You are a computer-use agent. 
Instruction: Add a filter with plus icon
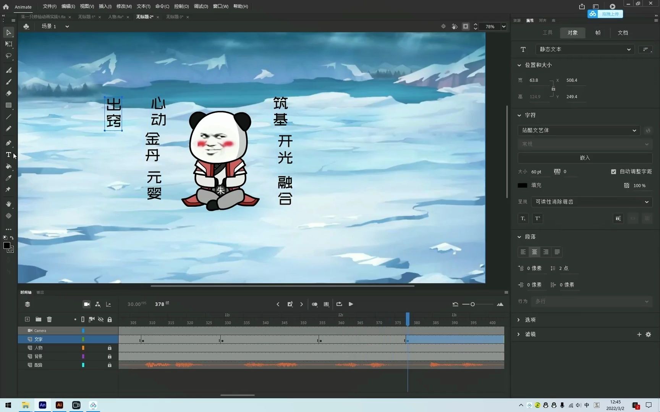(x=639, y=335)
